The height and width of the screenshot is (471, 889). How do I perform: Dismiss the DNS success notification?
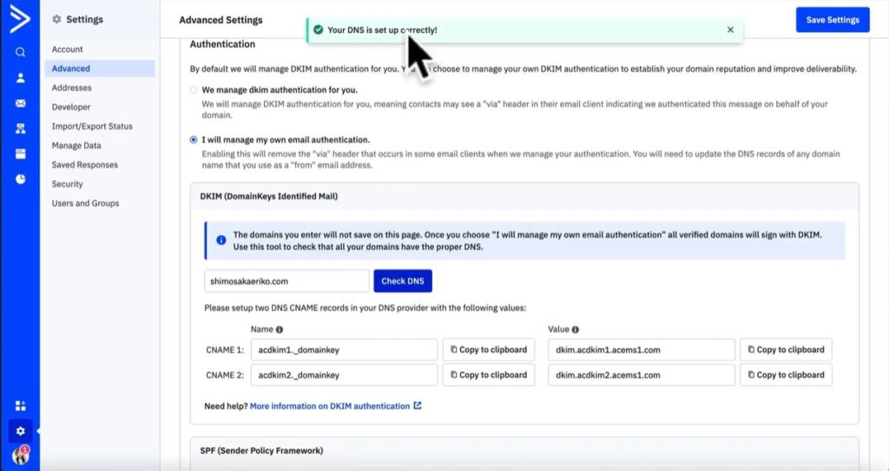(730, 29)
